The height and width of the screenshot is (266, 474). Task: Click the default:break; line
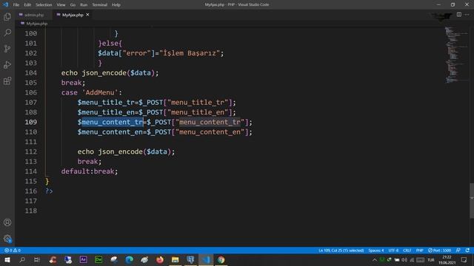tap(90, 171)
